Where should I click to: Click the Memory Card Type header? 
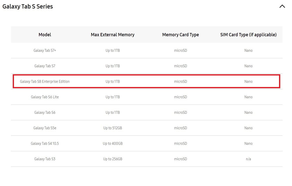pyautogui.click(x=180, y=35)
